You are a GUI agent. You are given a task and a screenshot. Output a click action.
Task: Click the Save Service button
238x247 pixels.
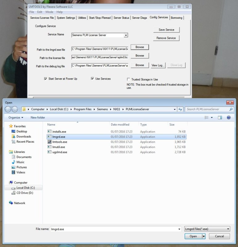pos(166,30)
